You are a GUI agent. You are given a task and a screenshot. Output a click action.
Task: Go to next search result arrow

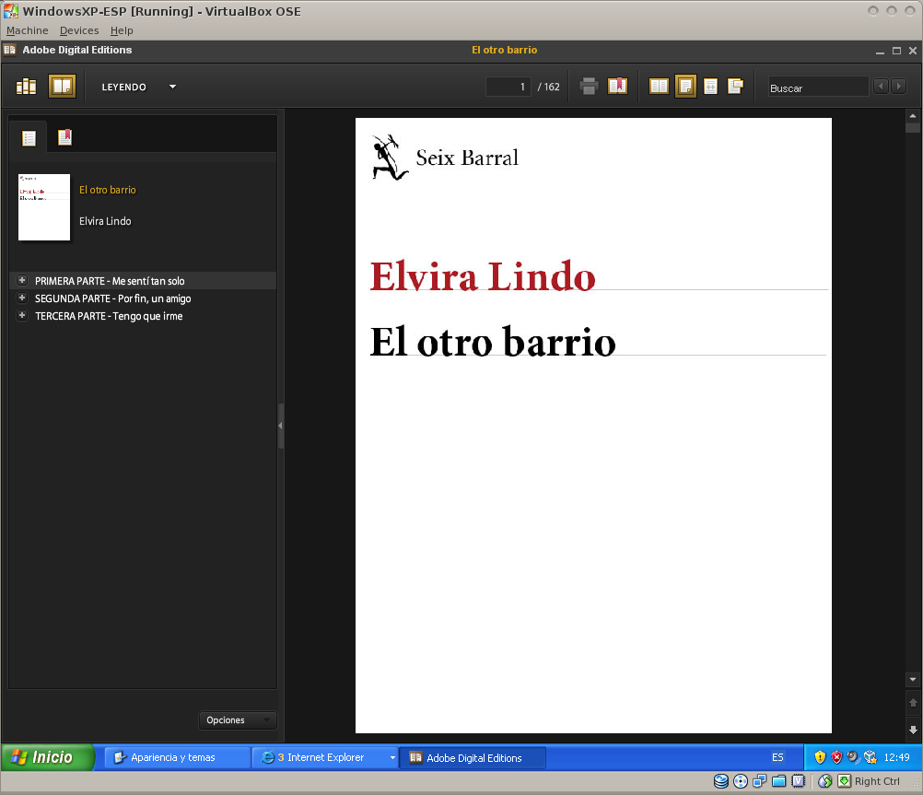899,87
